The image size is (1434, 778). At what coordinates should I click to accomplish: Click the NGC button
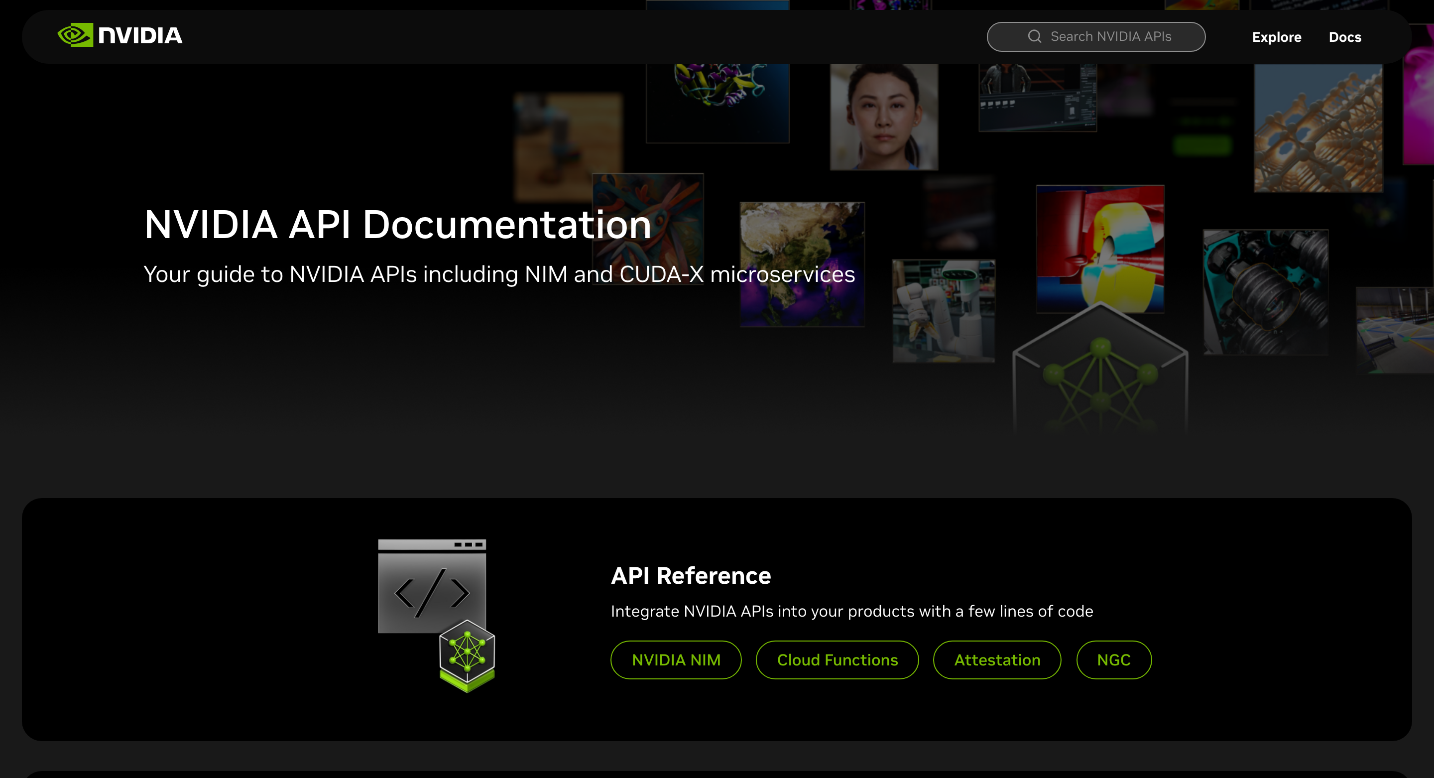tap(1114, 660)
